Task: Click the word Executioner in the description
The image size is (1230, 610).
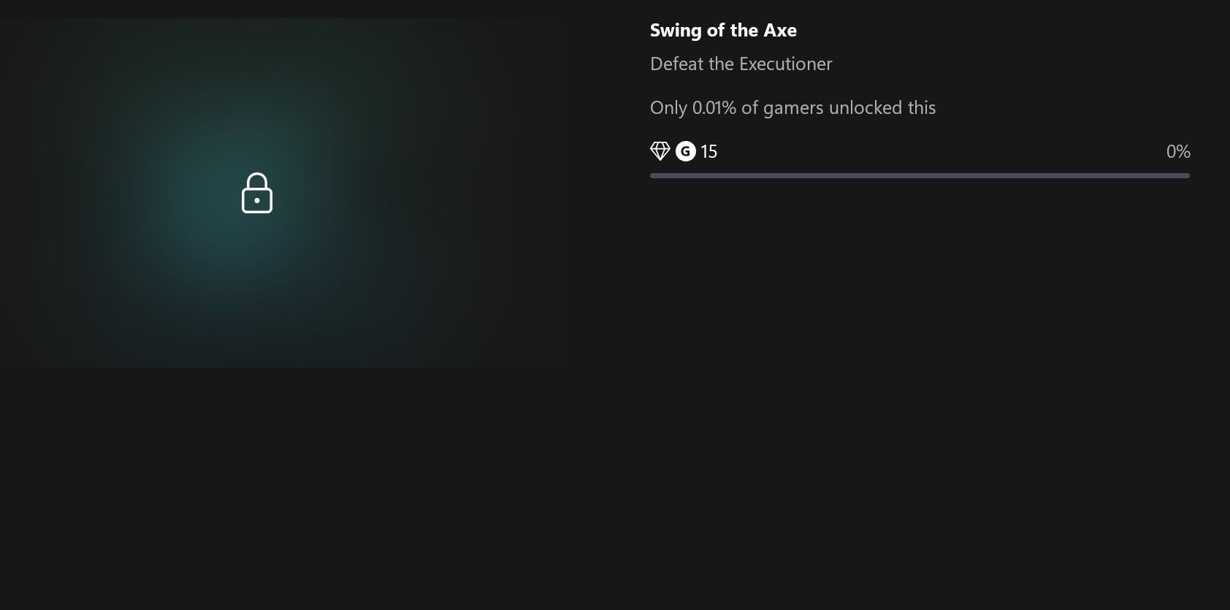Action: (x=786, y=64)
